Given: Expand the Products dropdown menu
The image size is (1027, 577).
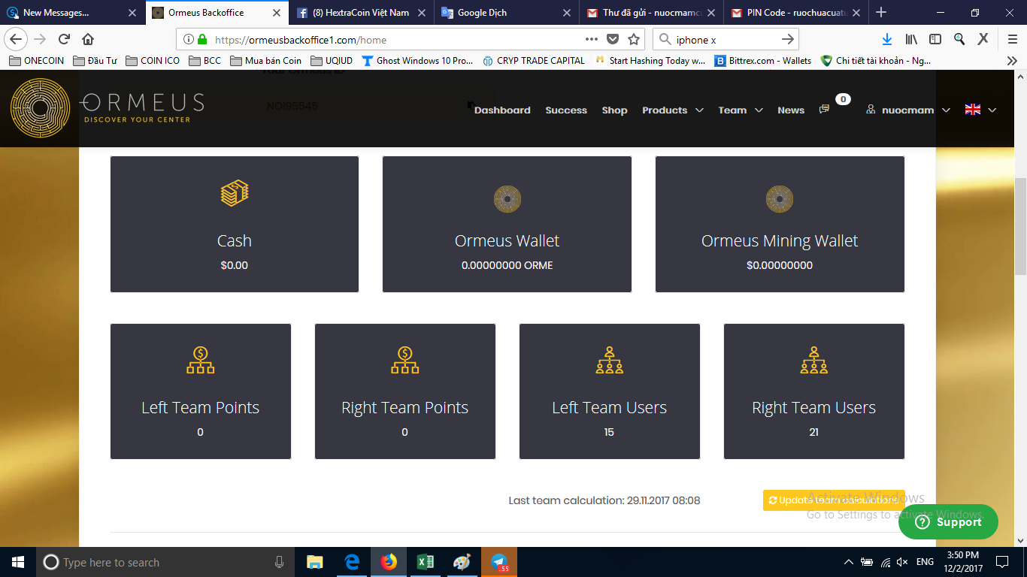Looking at the screenshot, I should [x=673, y=110].
